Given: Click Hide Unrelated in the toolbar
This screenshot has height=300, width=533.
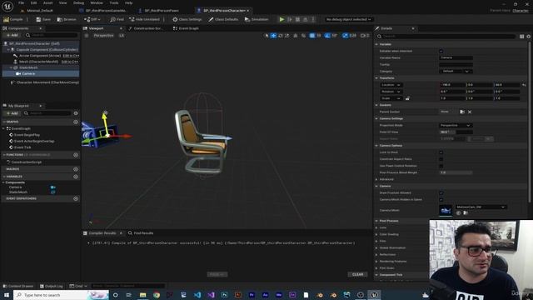Looking at the screenshot, I should [144, 19].
